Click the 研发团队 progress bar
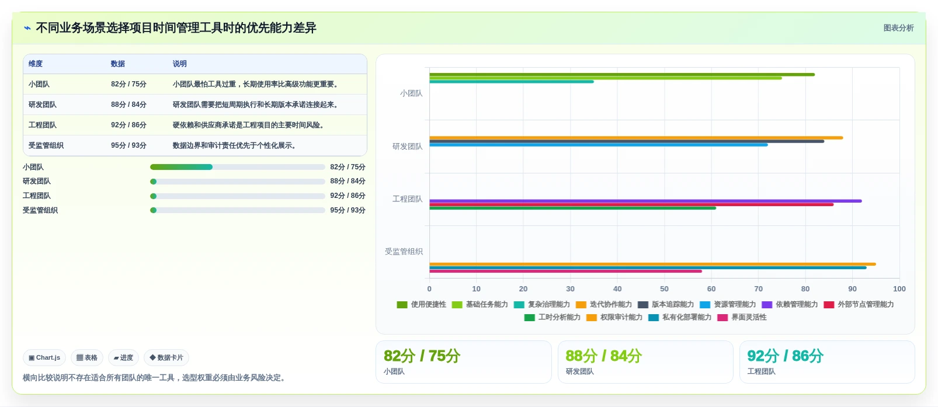 point(237,182)
